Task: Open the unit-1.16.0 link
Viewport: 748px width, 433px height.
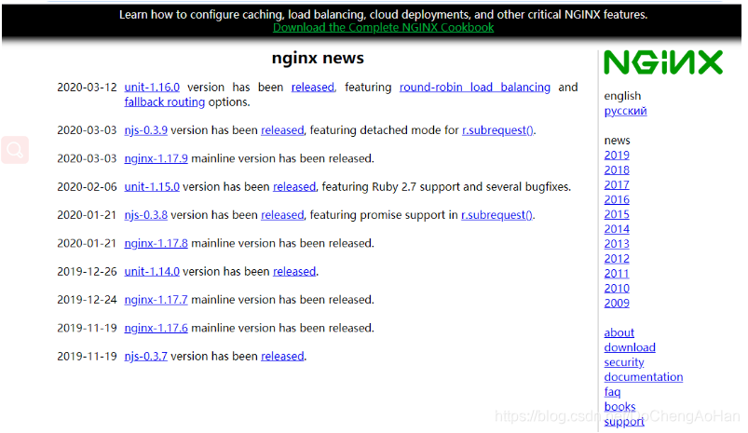Action: pos(152,88)
